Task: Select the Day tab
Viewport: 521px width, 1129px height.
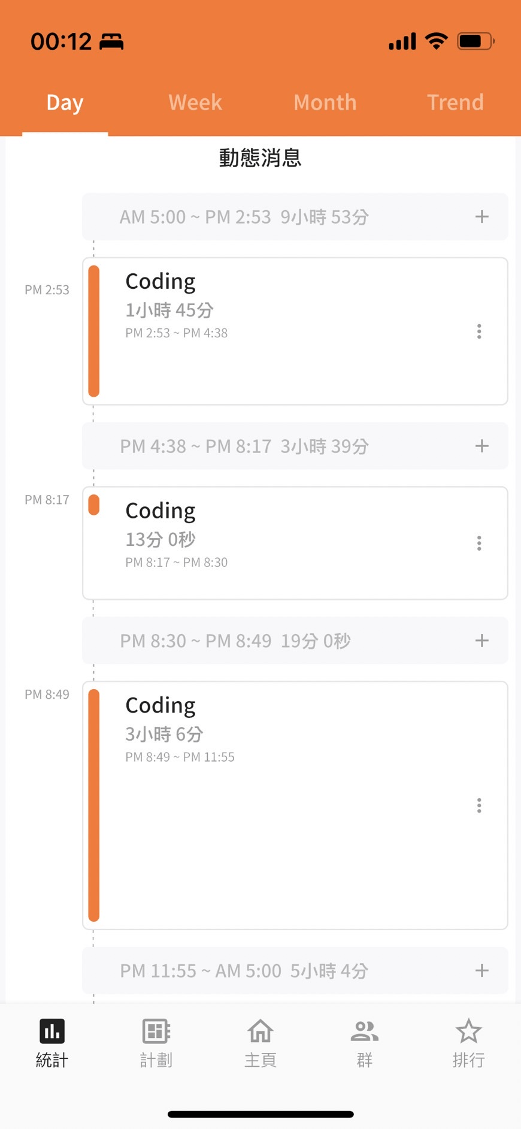Action: [65, 102]
